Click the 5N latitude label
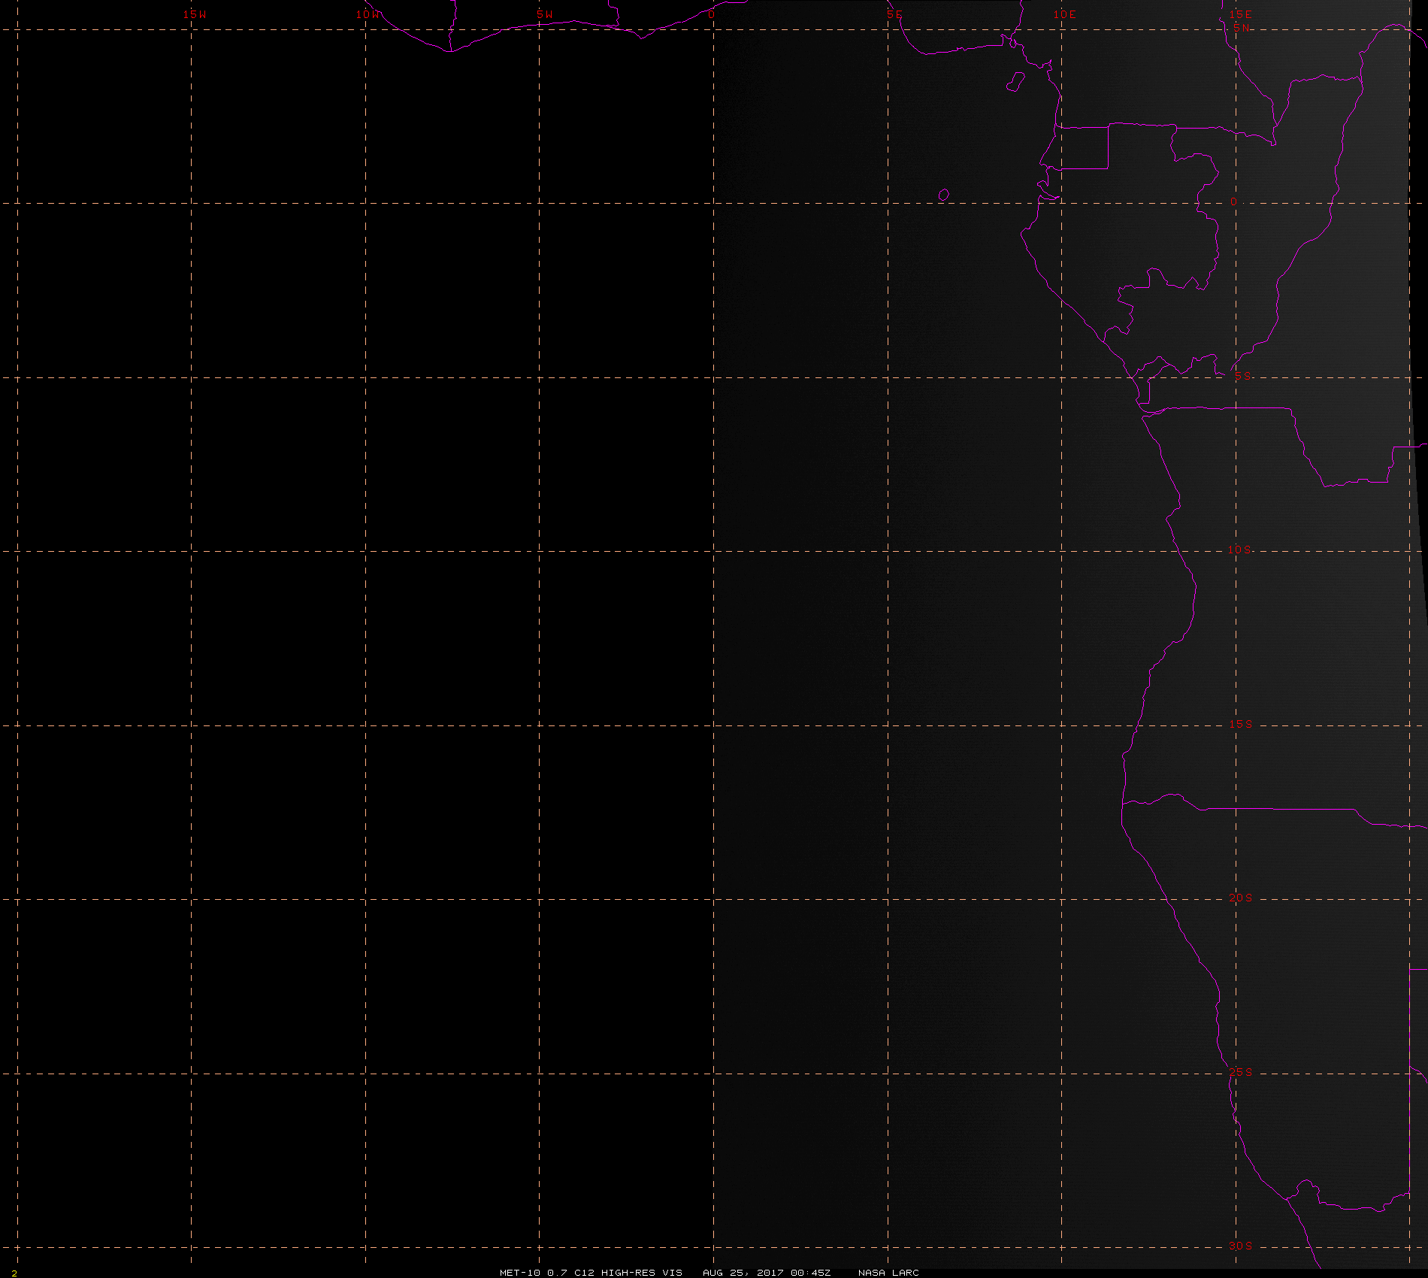 tap(1242, 28)
